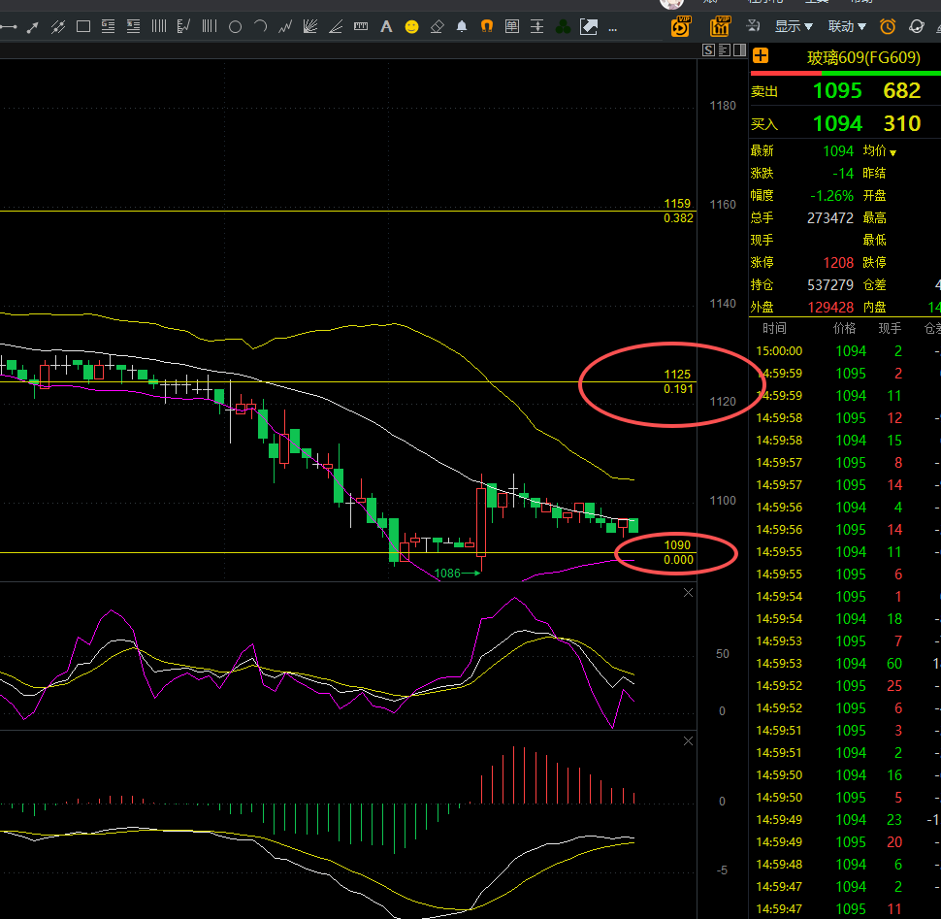941x919 pixels.
Task: Click the 现手 column header in tick table
Action: pyautogui.click(x=890, y=328)
